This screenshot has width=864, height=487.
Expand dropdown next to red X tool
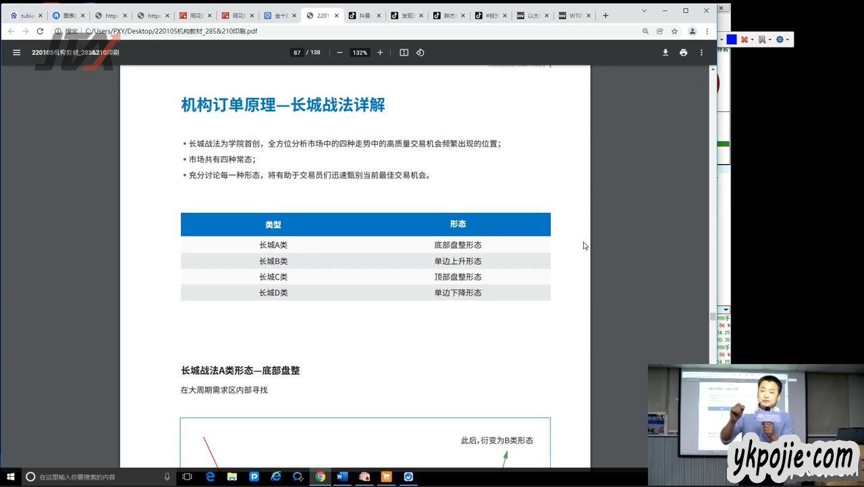[753, 40]
